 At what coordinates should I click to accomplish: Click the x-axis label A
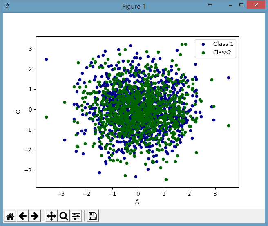137,202
